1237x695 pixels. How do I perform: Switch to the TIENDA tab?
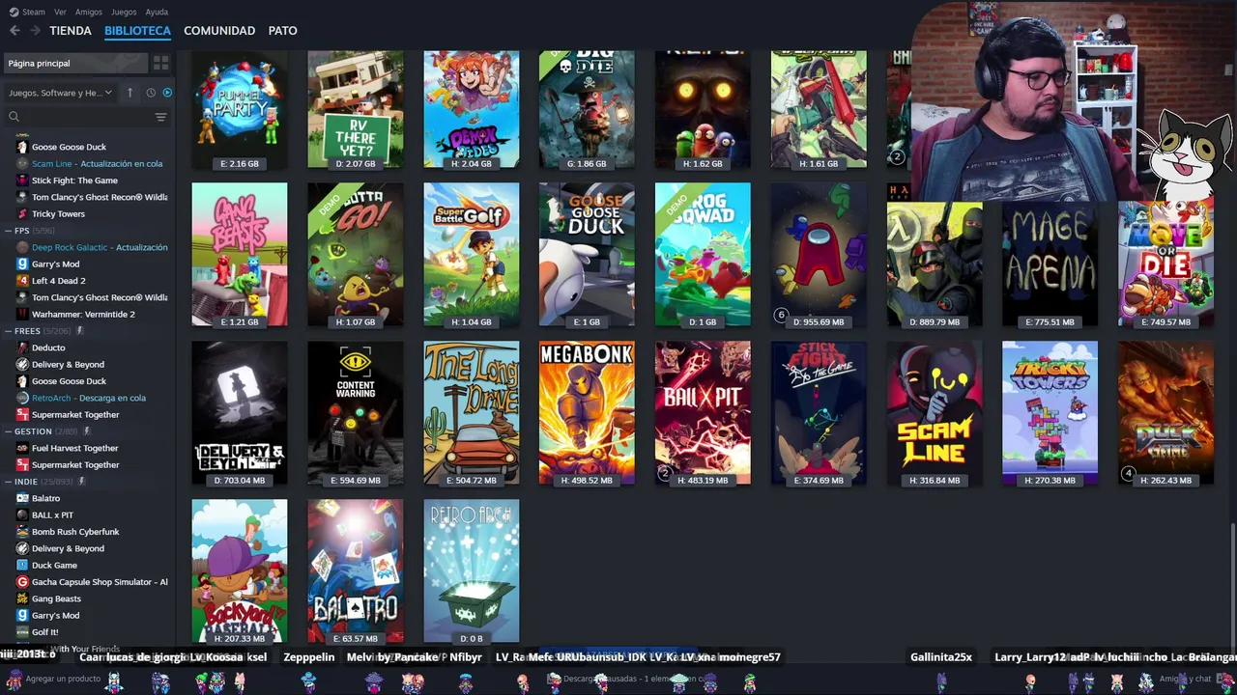(x=71, y=31)
